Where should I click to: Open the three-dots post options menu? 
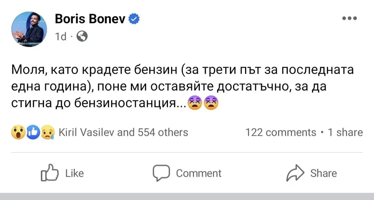[349, 18]
